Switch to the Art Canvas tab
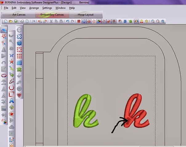The height and width of the screenshot is (147, 186). point(19,15)
